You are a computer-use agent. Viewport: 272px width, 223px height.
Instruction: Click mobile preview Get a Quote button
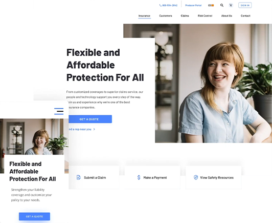(x=35, y=216)
